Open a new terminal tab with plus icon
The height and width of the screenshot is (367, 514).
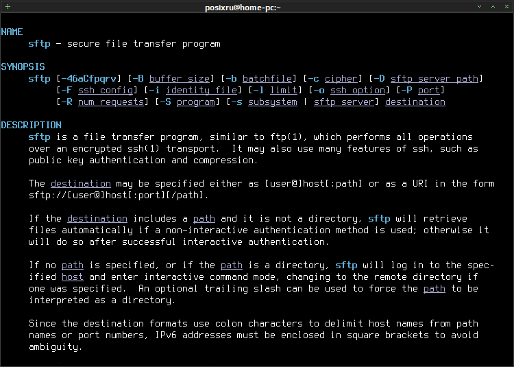click(x=8, y=7)
